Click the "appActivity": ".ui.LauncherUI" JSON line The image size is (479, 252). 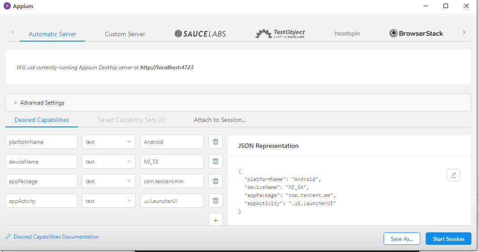pos(290,203)
